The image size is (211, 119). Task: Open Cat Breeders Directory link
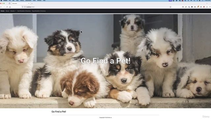click(24, 11)
